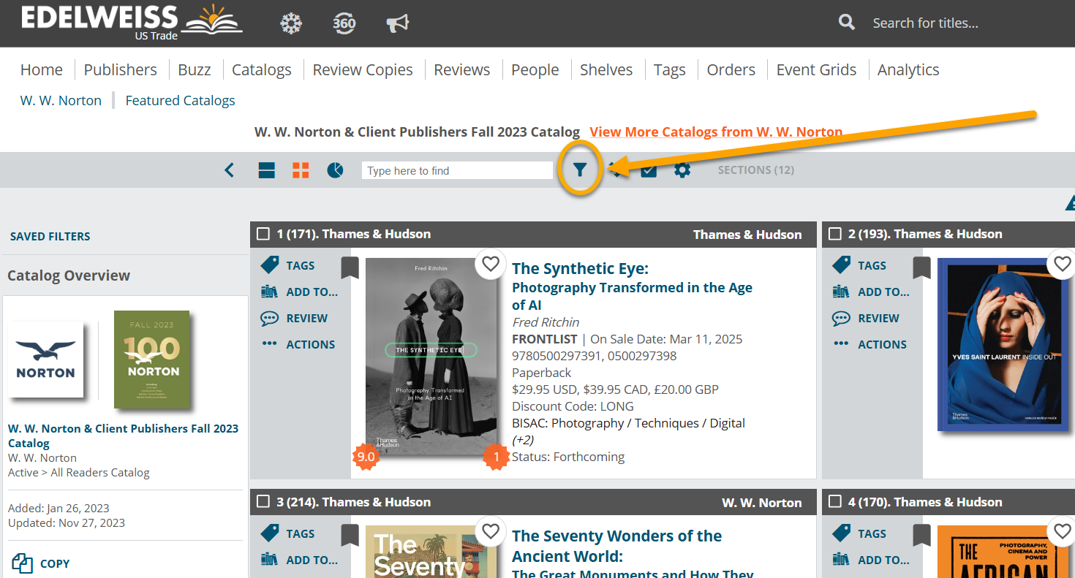The image size is (1075, 578).
Task: Click the Type here to find field
Action: point(457,170)
